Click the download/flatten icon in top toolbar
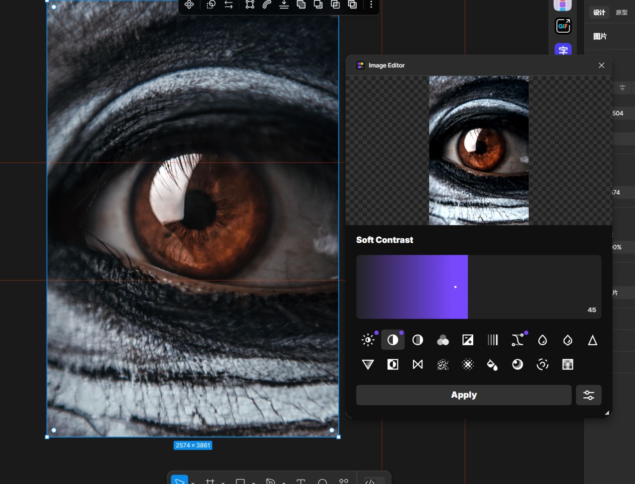This screenshot has height=484, width=635. [x=284, y=5]
